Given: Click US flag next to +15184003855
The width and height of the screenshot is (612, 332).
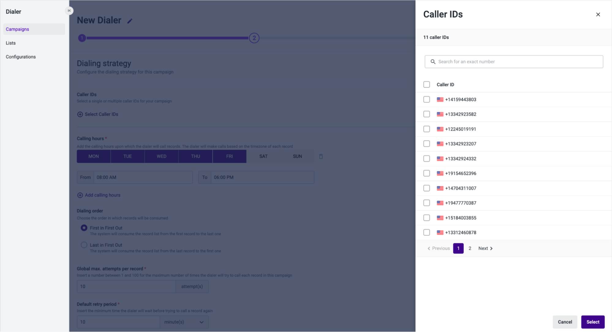Looking at the screenshot, I should (440, 218).
